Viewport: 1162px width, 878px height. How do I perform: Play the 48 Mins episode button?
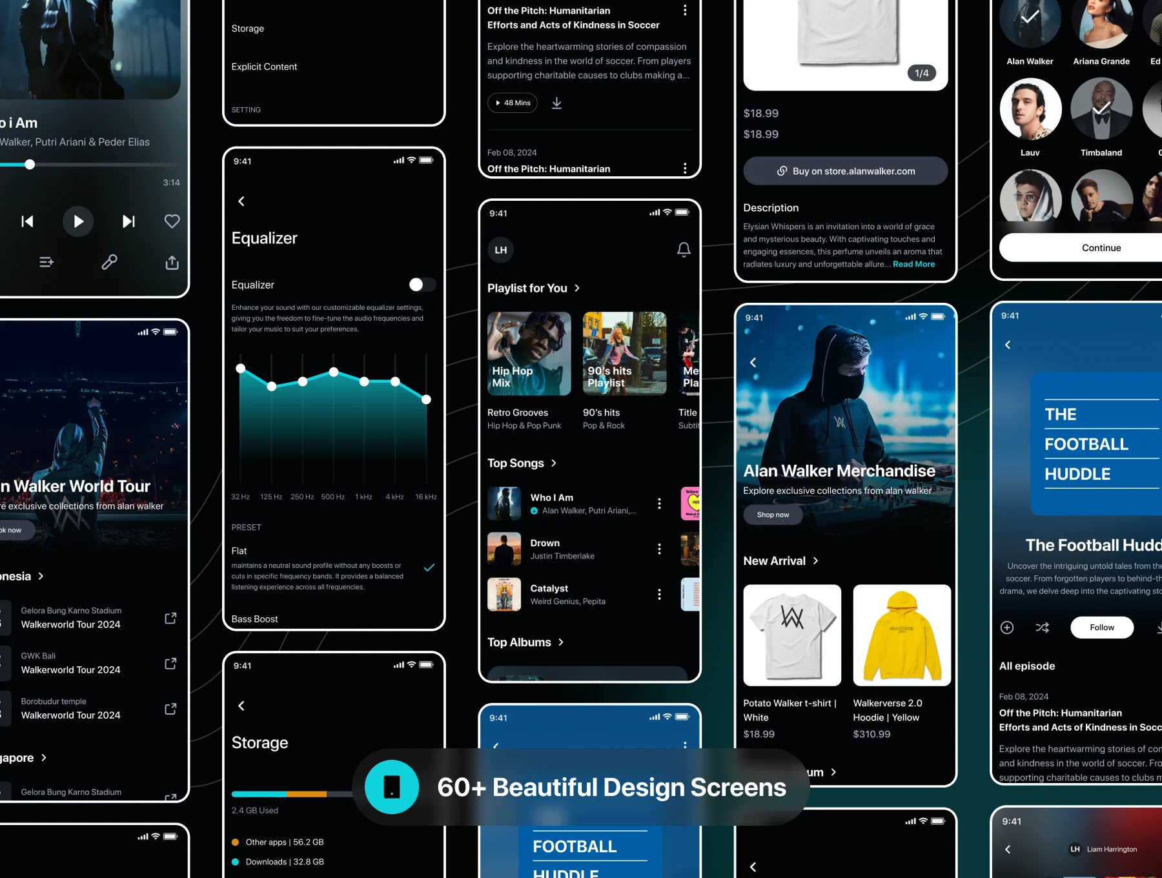(513, 103)
